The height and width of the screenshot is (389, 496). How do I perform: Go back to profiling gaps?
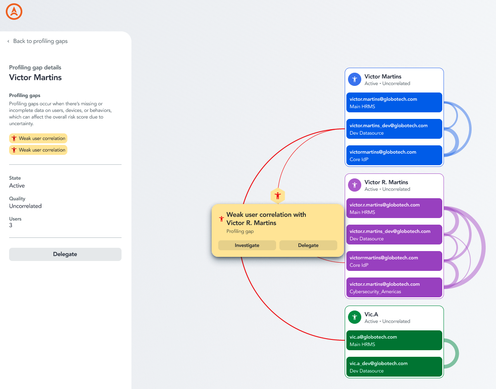click(41, 41)
